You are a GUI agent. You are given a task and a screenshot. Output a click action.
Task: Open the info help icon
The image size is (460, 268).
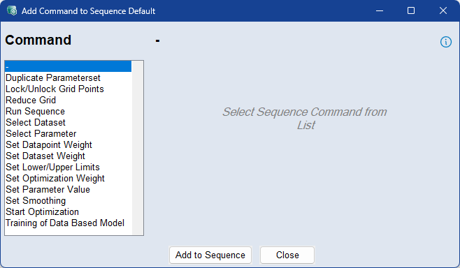[445, 42]
